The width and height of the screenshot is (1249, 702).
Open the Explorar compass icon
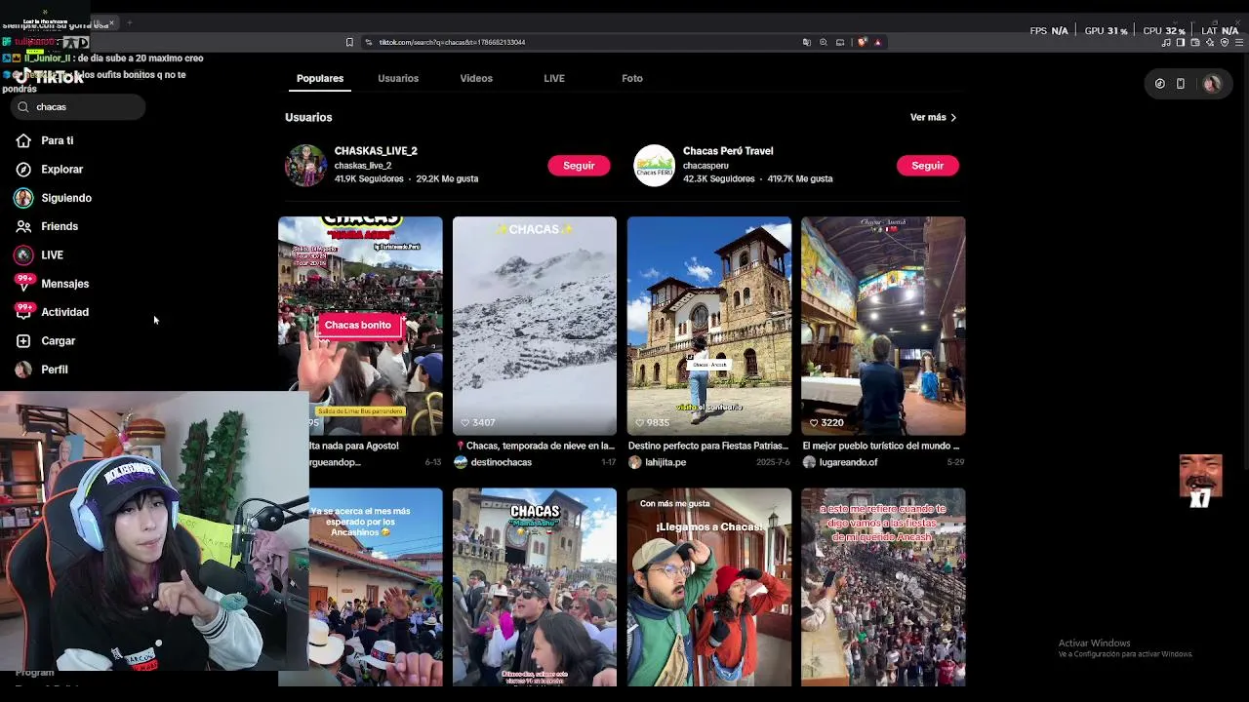pos(23,169)
